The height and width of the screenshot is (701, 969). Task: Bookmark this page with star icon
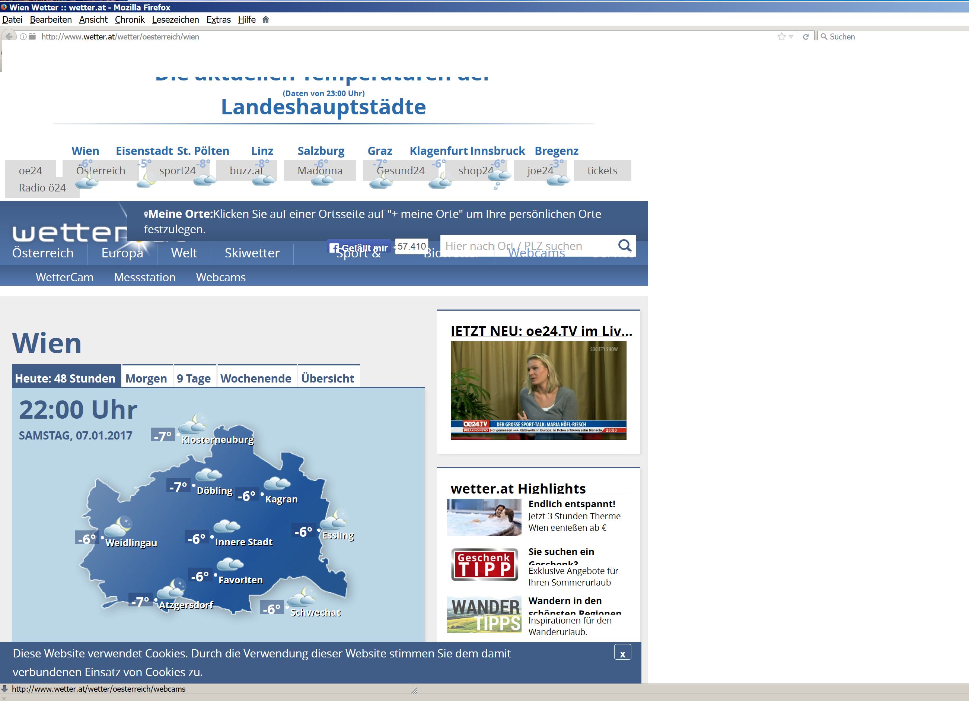[x=781, y=37]
